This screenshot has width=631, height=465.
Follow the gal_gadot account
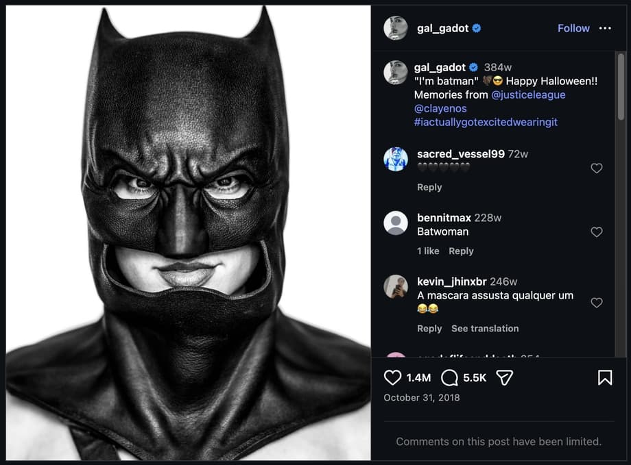pos(573,28)
